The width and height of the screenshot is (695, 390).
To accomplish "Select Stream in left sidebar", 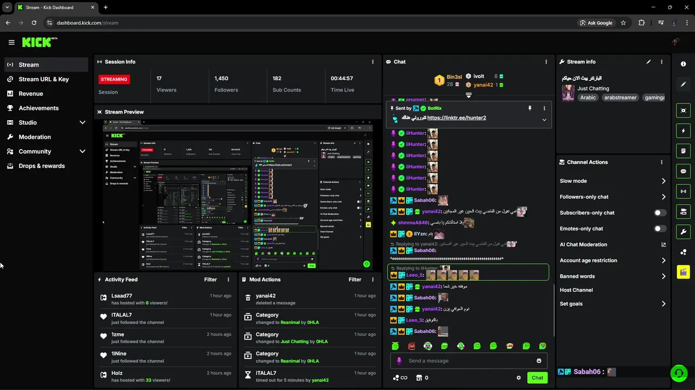I will point(46,64).
